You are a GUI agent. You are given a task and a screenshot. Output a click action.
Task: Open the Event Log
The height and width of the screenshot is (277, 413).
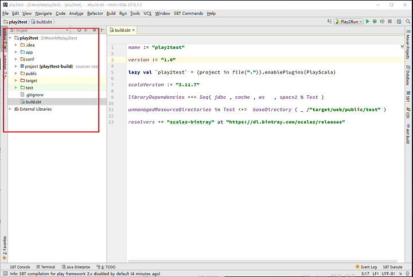pyautogui.click(x=366, y=267)
